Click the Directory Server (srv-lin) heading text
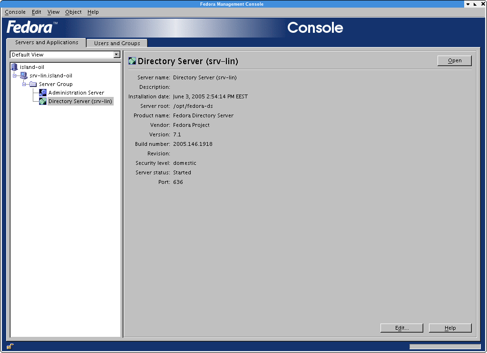 188,61
